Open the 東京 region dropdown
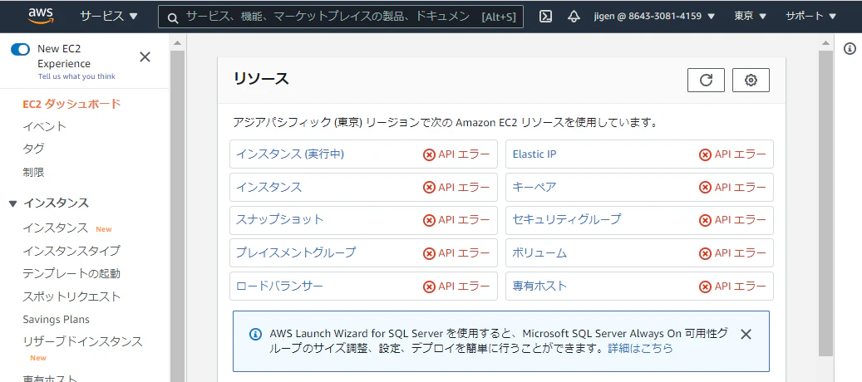This screenshot has height=382, width=862. pyautogui.click(x=750, y=17)
